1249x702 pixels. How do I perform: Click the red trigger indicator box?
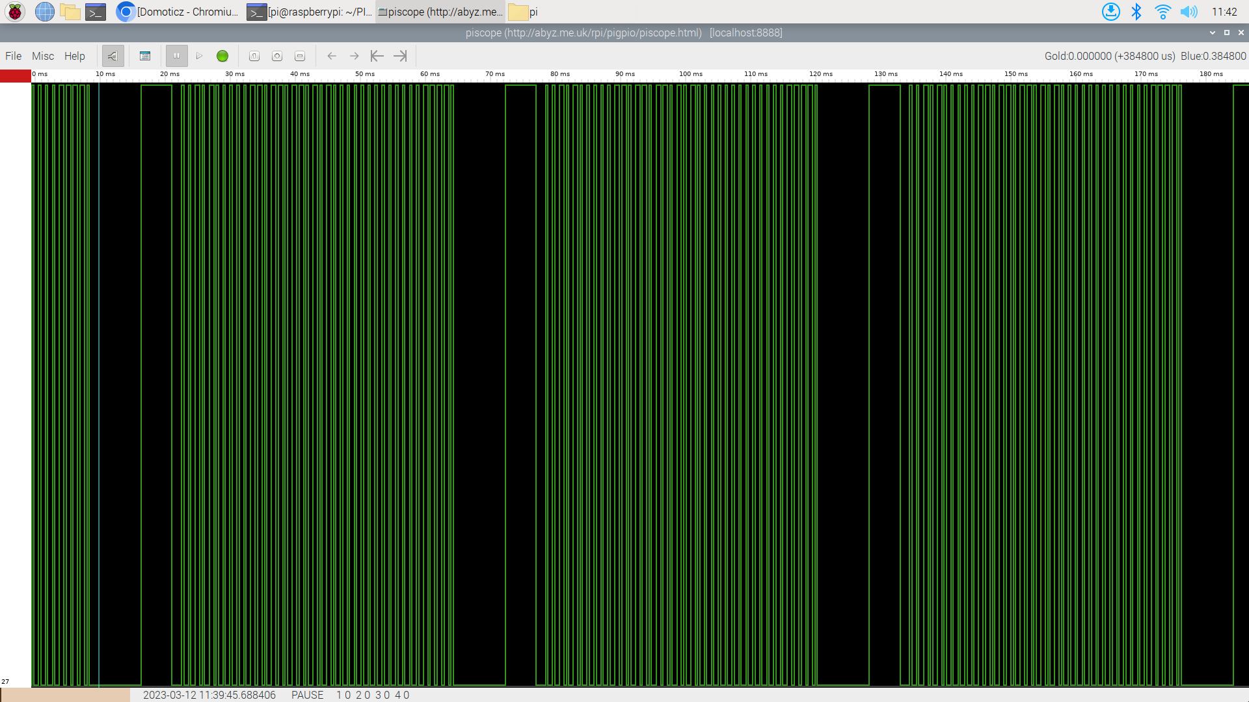point(16,76)
